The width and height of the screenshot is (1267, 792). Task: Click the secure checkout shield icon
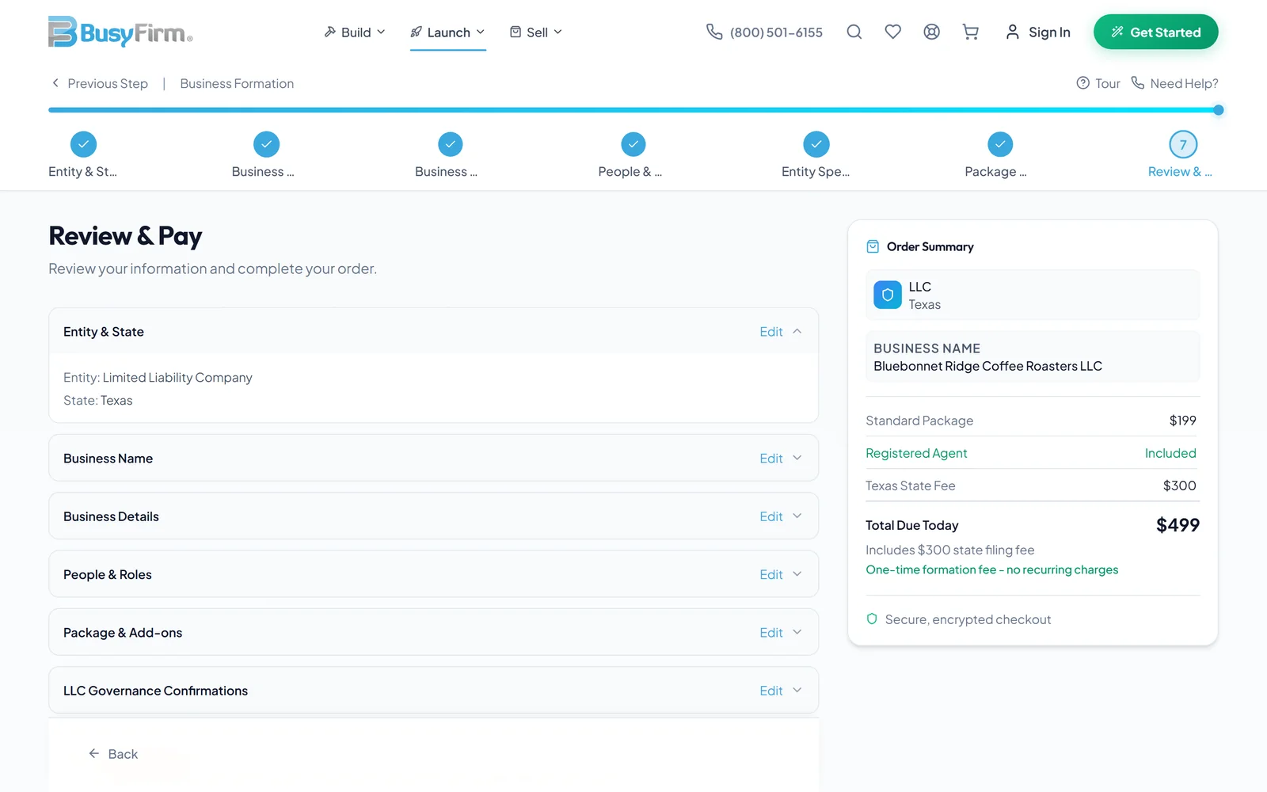[872, 619]
